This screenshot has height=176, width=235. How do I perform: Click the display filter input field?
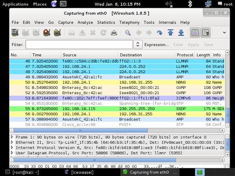coord(79,45)
